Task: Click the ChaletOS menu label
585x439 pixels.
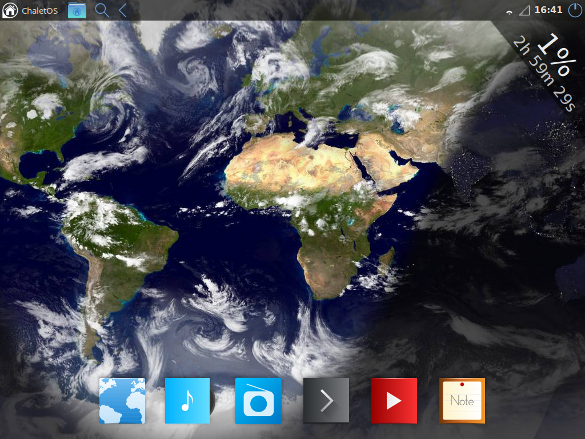Action: tap(39, 11)
